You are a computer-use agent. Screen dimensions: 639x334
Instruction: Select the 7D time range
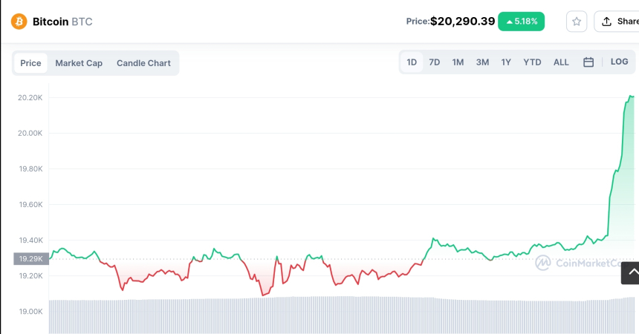tap(435, 62)
